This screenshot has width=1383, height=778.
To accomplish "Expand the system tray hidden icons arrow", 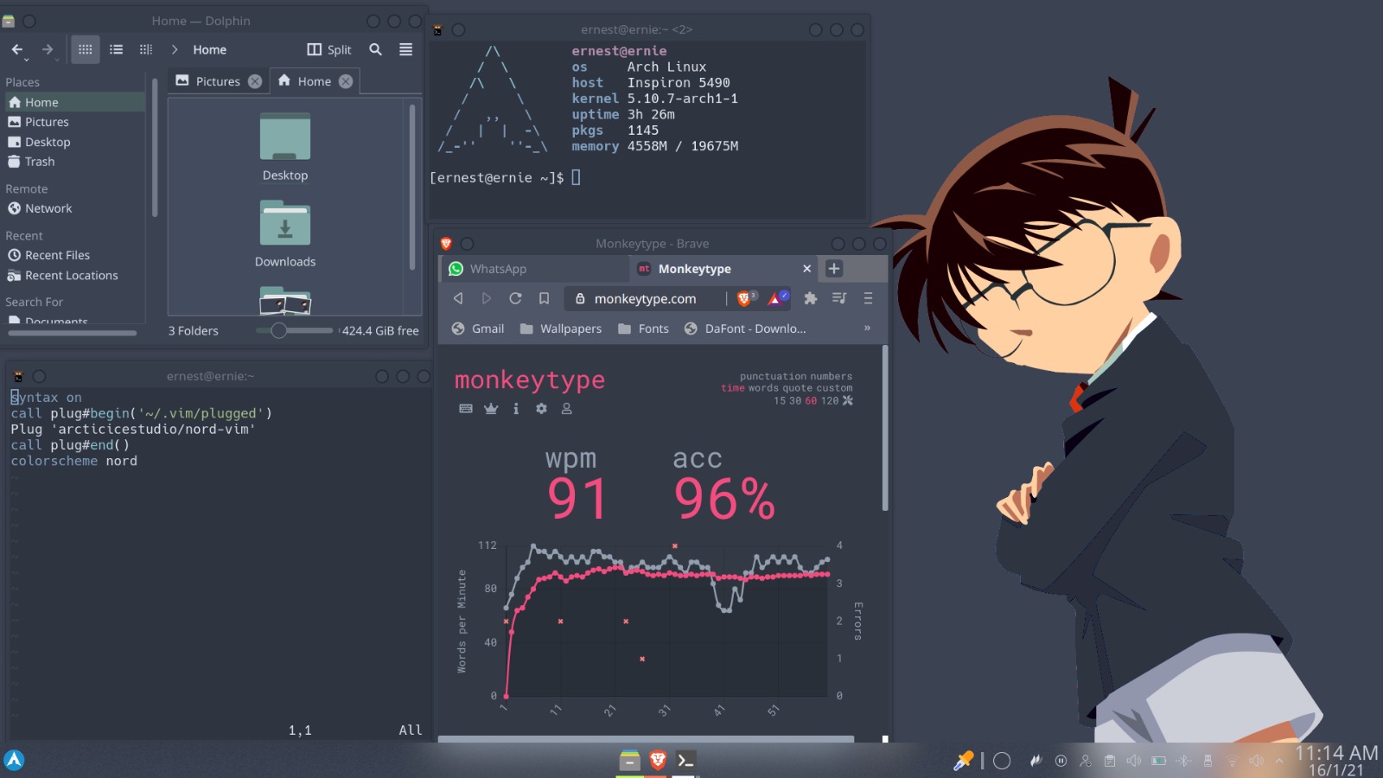I will (x=1279, y=761).
